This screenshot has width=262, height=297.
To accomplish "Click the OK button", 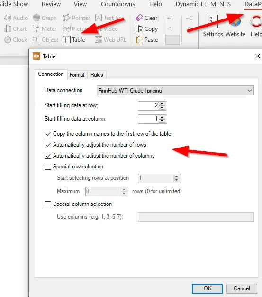I will click(x=208, y=288).
